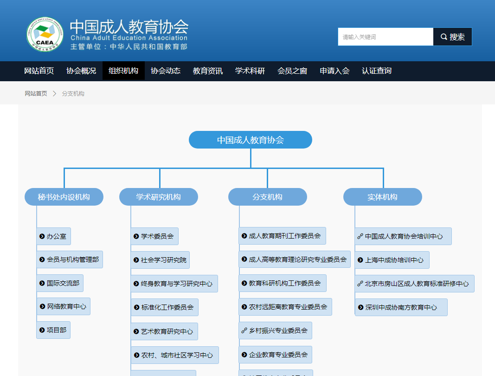This screenshot has width=495, height=376.
Task: Open the 上海中成协培训中心 entry
Action: pos(392,260)
